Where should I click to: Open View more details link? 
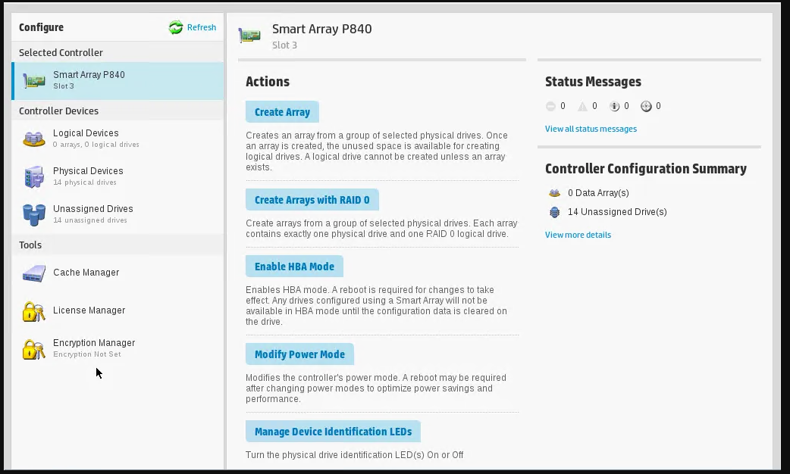click(x=578, y=235)
